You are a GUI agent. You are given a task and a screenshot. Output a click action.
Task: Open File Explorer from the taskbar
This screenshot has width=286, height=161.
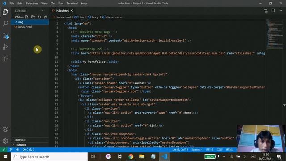pos(142,157)
